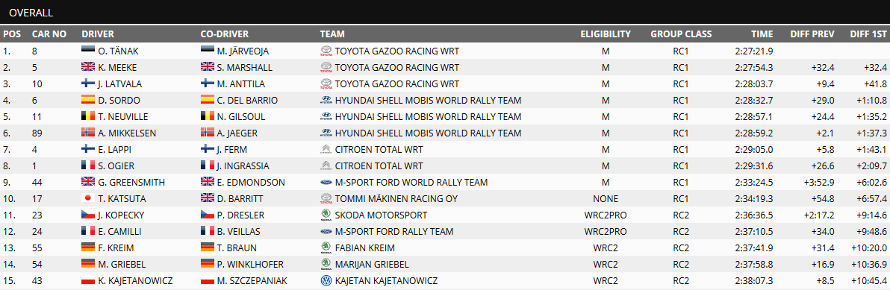Viewport: 890px width, 290px height.
Task: Click the DRIVER column header
Action: [98, 34]
